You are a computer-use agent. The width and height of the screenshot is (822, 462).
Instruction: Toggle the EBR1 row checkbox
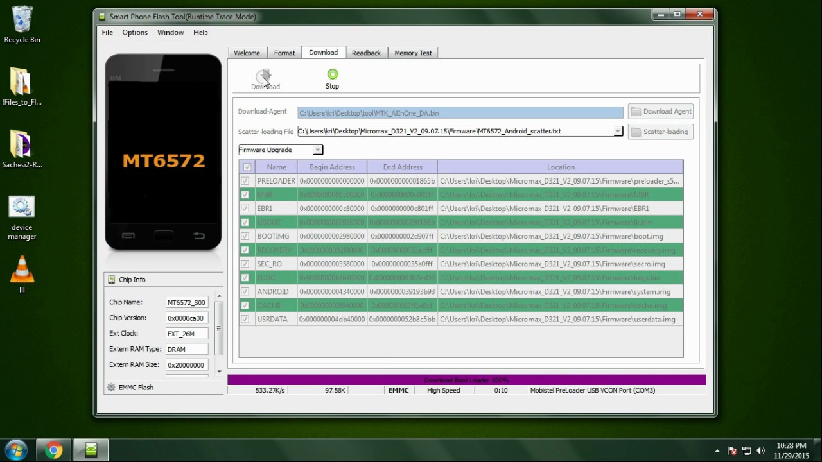[x=245, y=209]
